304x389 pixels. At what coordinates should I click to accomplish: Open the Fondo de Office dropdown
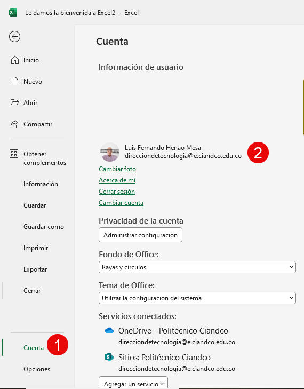click(x=197, y=267)
